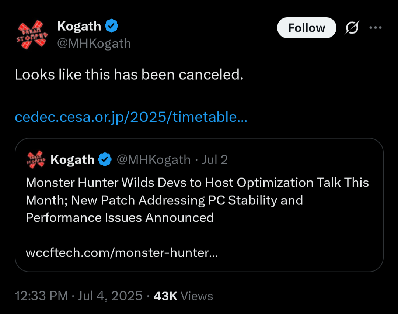Click Kogath's profile avatar

tap(32, 35)
